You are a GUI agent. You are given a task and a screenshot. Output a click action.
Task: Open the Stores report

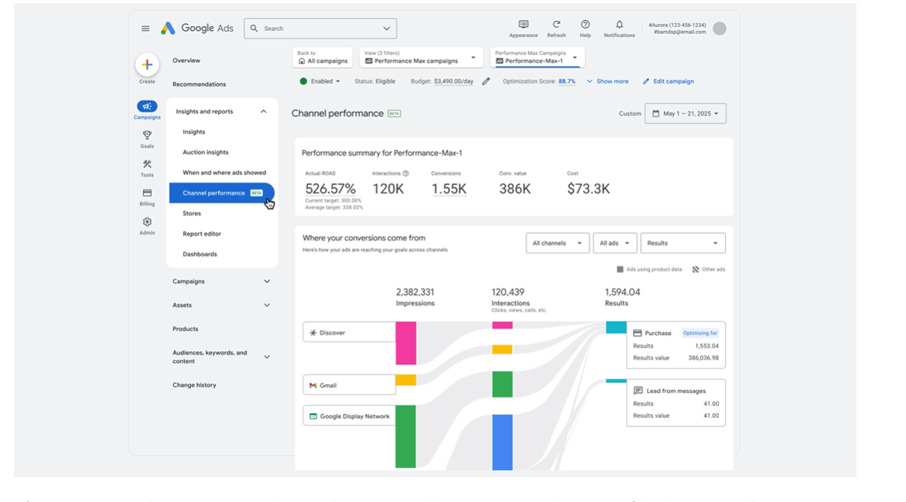point(192,213)
